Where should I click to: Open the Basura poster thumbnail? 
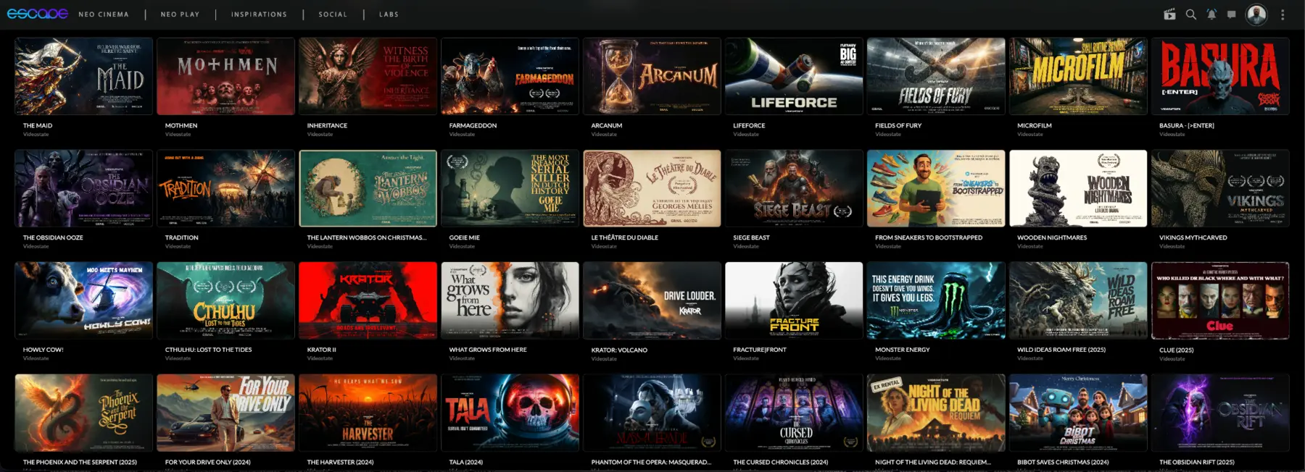pos(1221,76)
